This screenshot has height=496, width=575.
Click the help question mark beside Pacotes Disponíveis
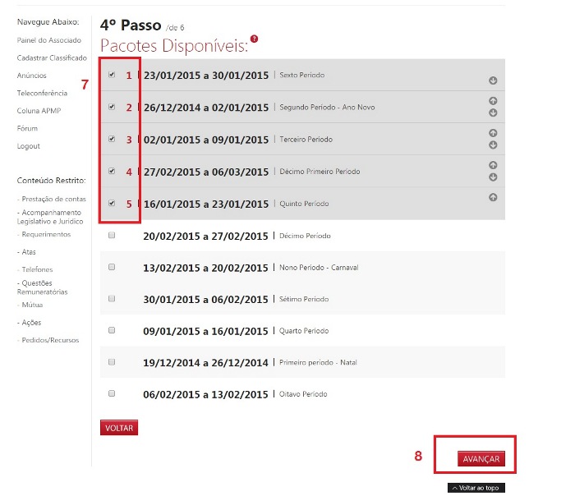[x=254, y=39]
